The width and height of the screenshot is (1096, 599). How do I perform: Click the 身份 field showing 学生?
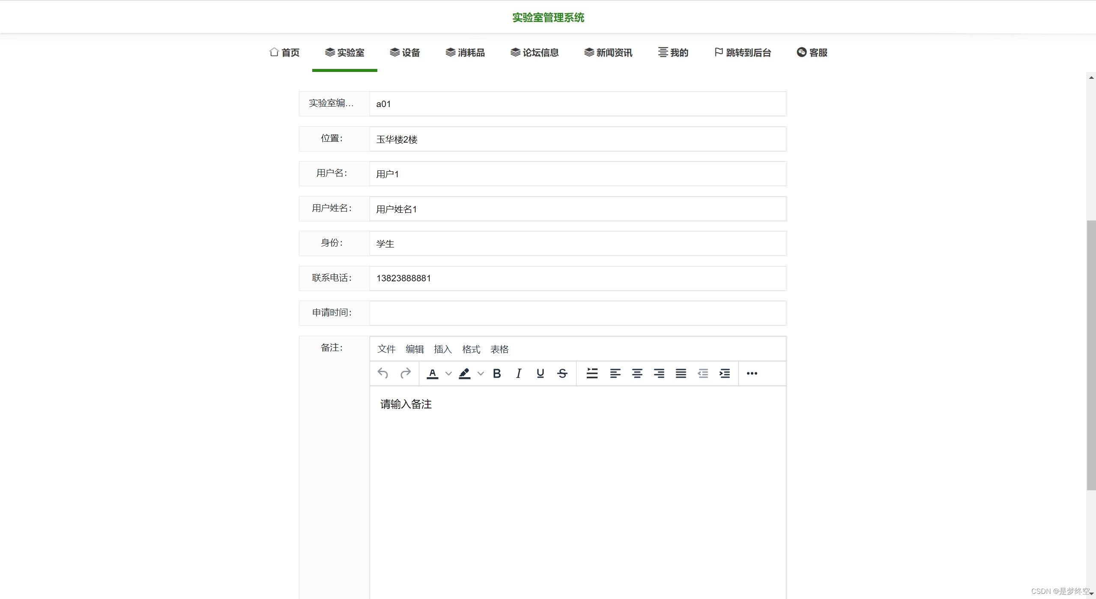coord(578,244)
